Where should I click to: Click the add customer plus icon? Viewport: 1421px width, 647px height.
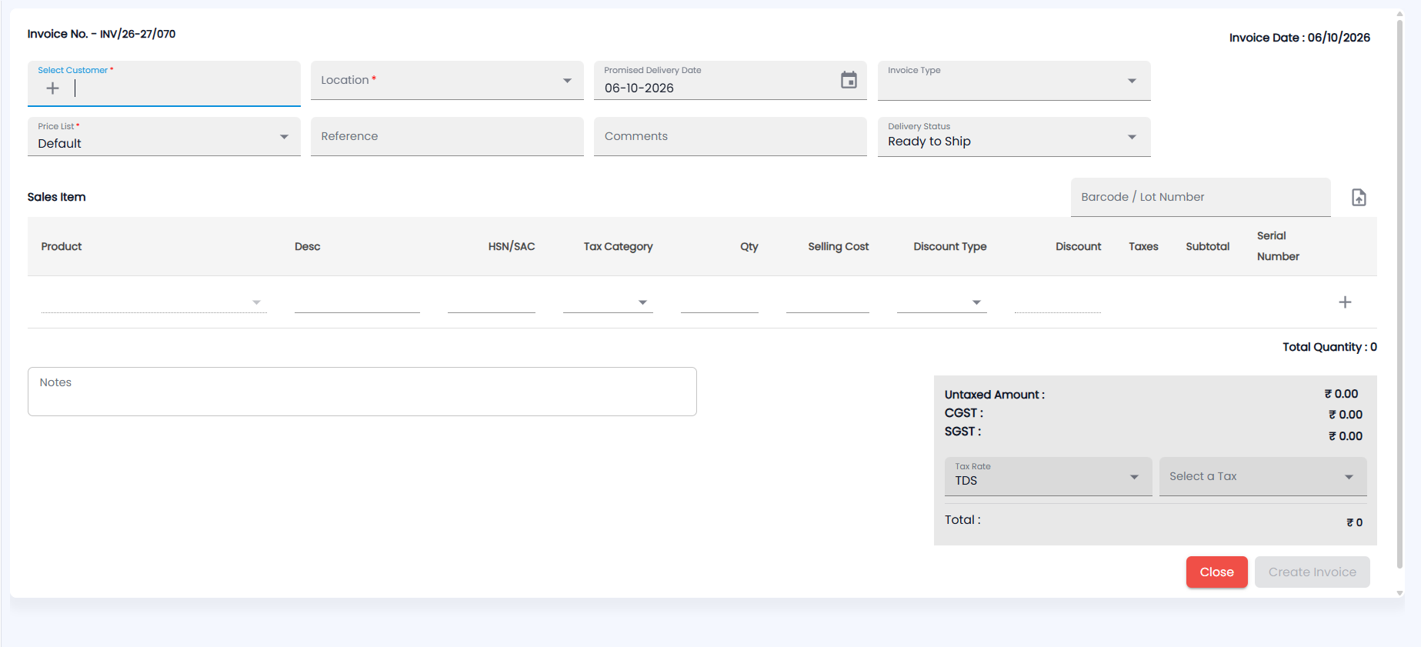pos(52,88)
